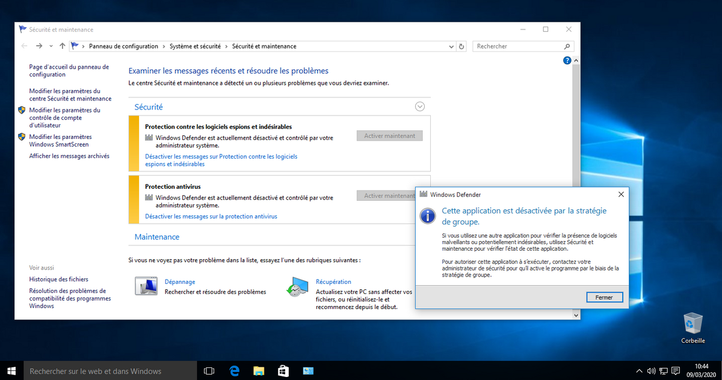722x380 pixels.
Task: Click scrollbar up arrow in main window
Action: (x=576, y=61)
